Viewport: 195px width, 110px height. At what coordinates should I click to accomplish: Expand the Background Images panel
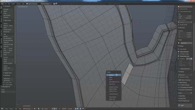click(x=179, y=87)
